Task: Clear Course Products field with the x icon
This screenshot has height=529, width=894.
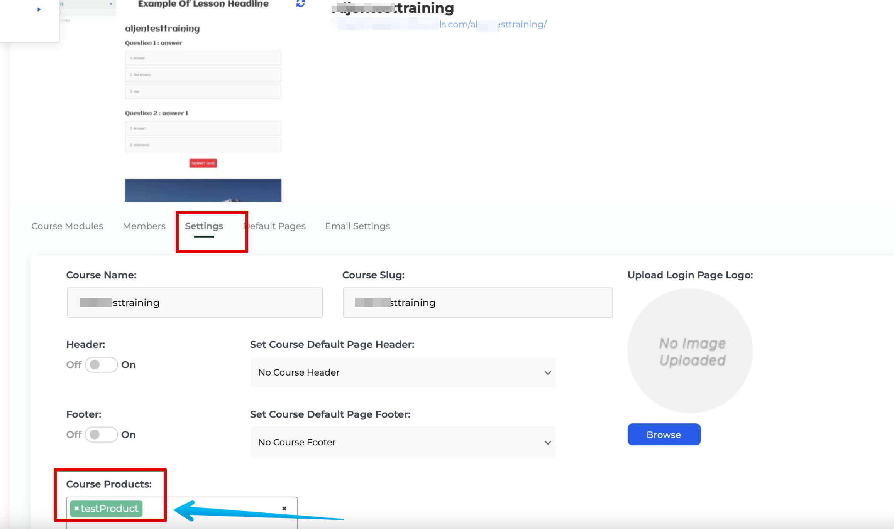Action: point(284,508)
